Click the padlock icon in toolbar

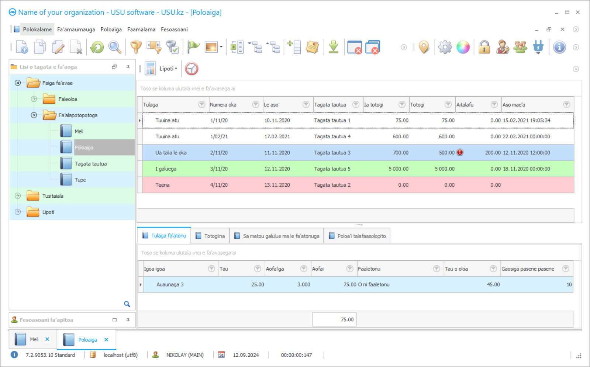point(484,47)
